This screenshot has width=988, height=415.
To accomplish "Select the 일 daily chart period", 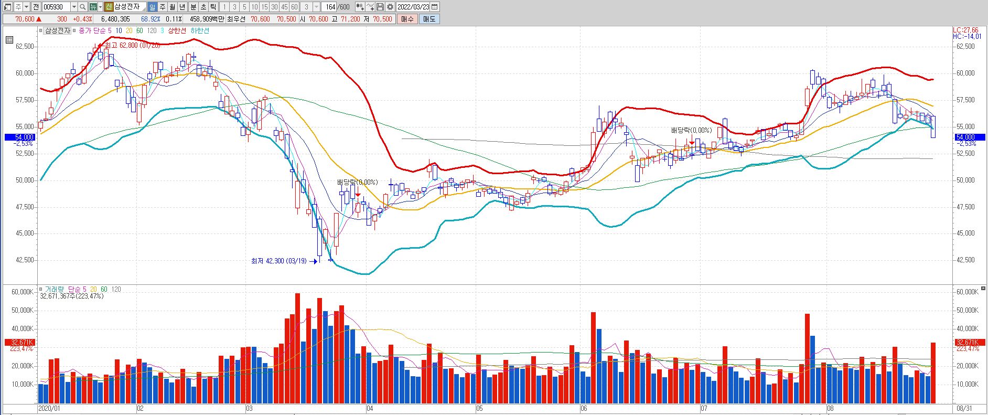I will coord(152,7).
